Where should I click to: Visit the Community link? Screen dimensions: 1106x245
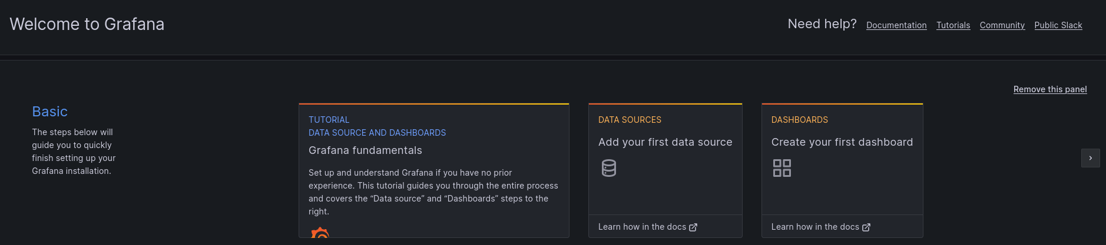(x=1002, y=25)
